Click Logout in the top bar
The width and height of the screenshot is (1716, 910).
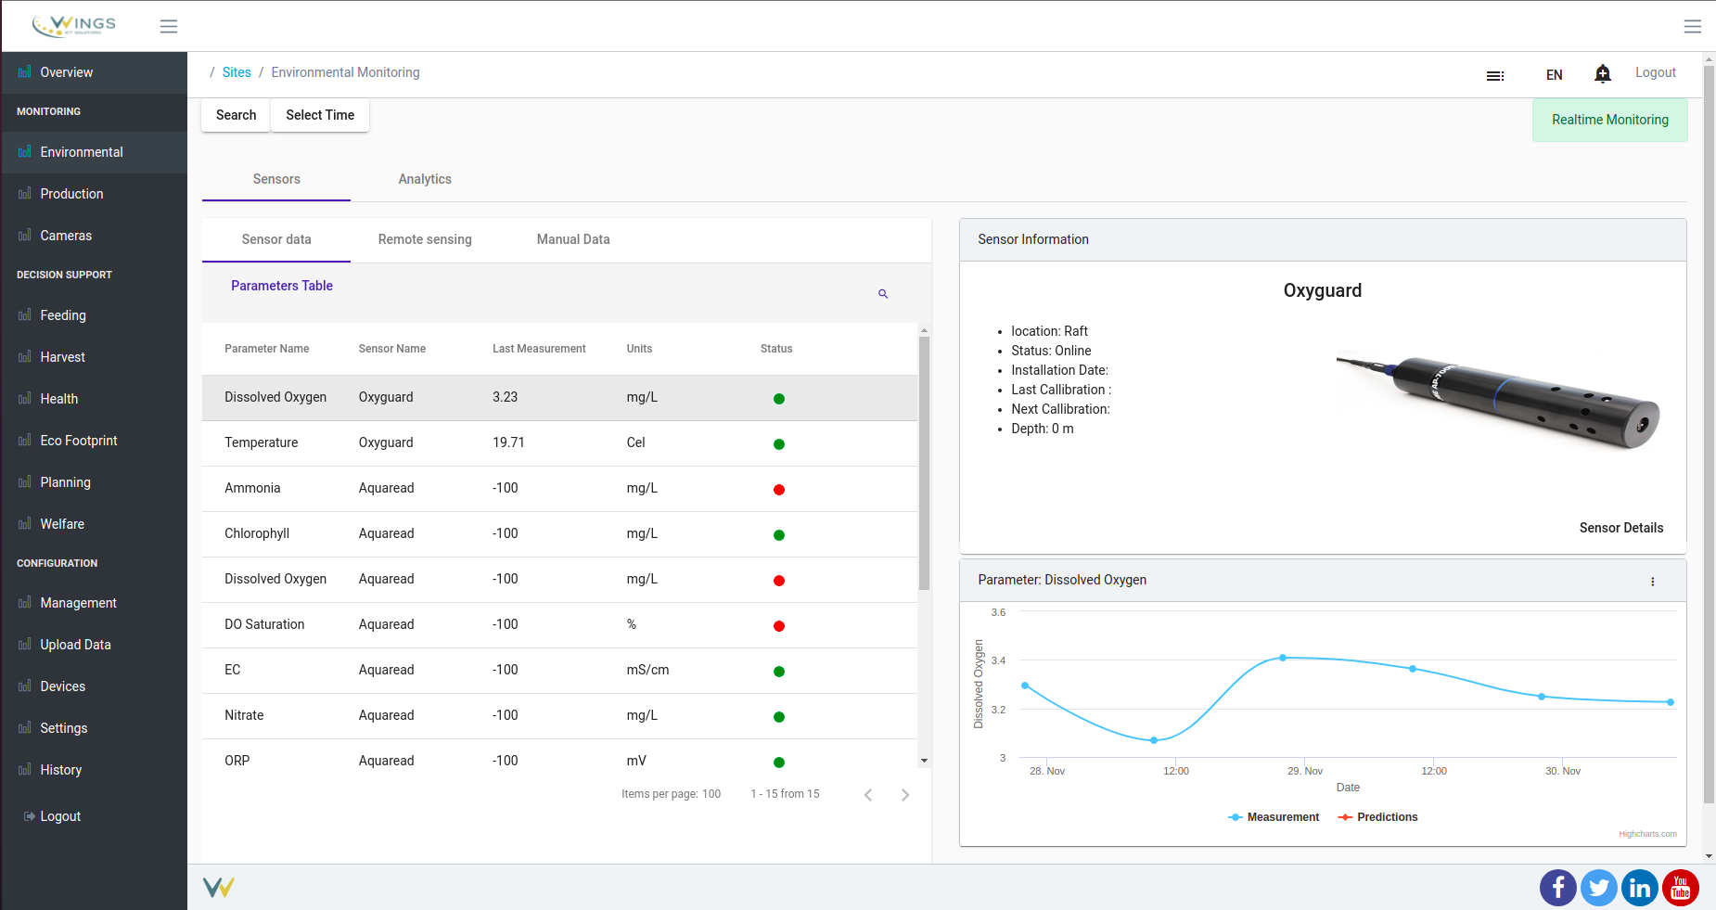[x=1655, y=72]
